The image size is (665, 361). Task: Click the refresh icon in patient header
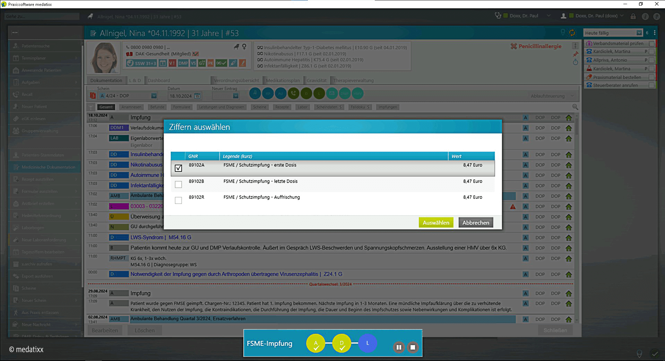572,33
